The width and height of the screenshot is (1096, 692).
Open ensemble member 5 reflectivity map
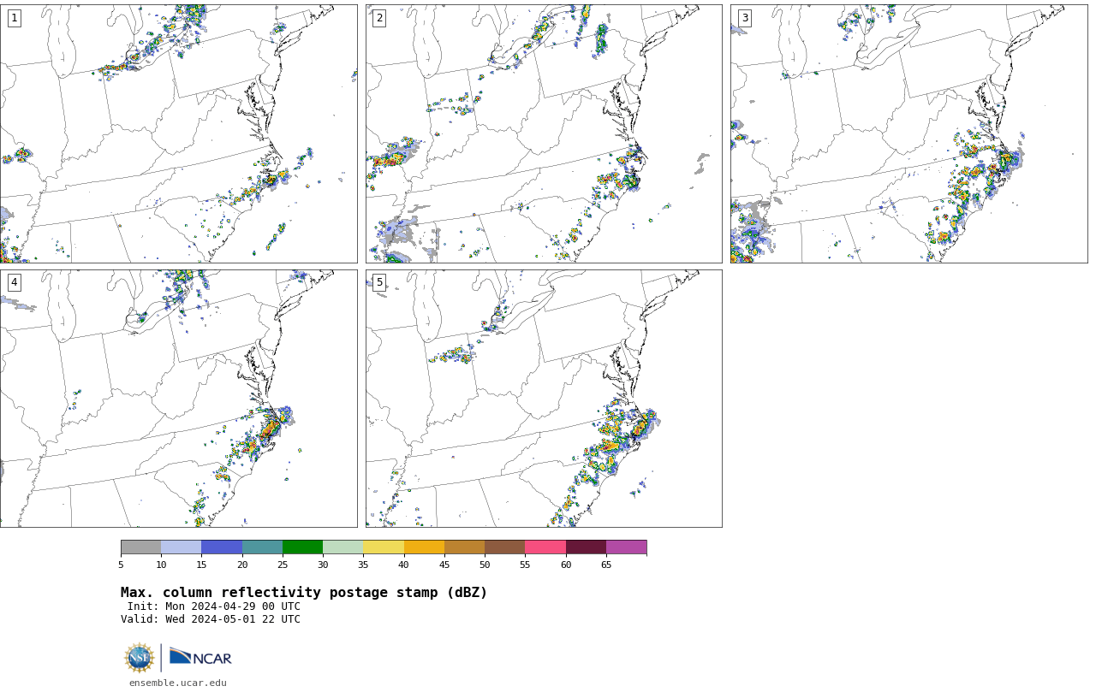[544, 399]
